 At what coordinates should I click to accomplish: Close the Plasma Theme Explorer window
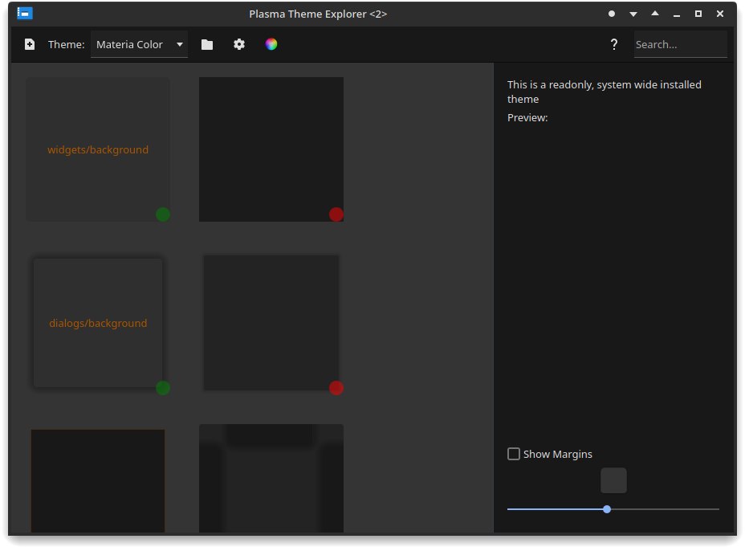pyautogui.click(x=720, y=14)
